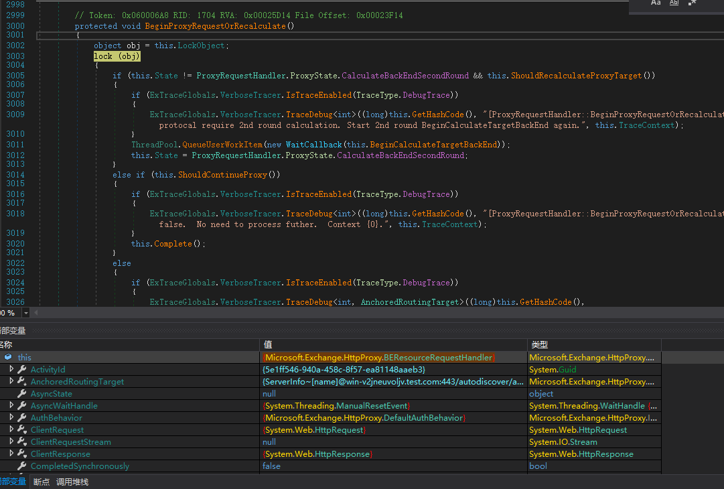
Task: Click the ServerInfo value of AnchoredRoutingTarget
Action: click(x=393, y=381)
